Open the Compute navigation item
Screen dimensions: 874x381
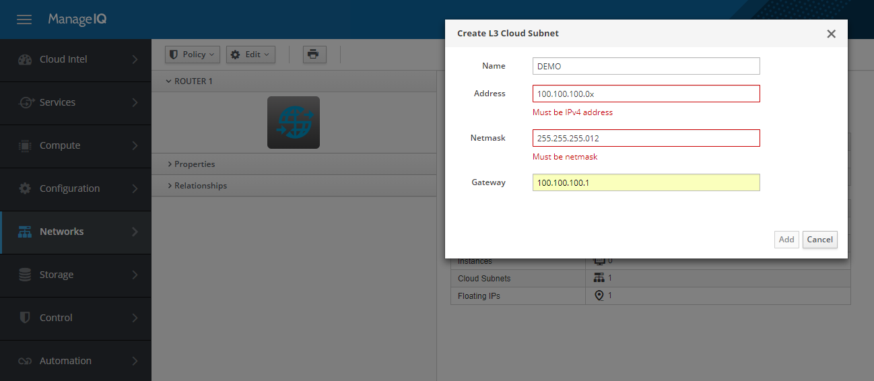75,145
